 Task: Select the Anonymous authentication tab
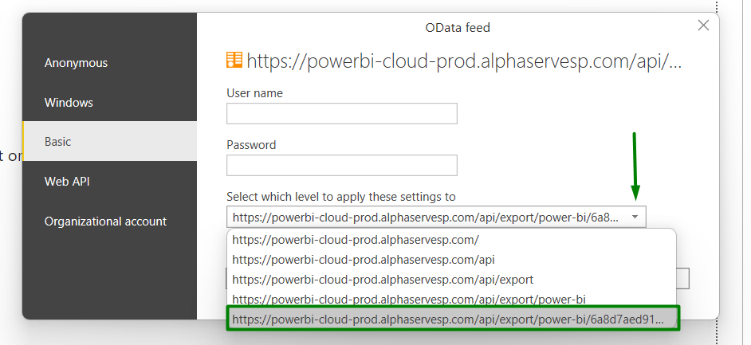click(x=76, y=63)
